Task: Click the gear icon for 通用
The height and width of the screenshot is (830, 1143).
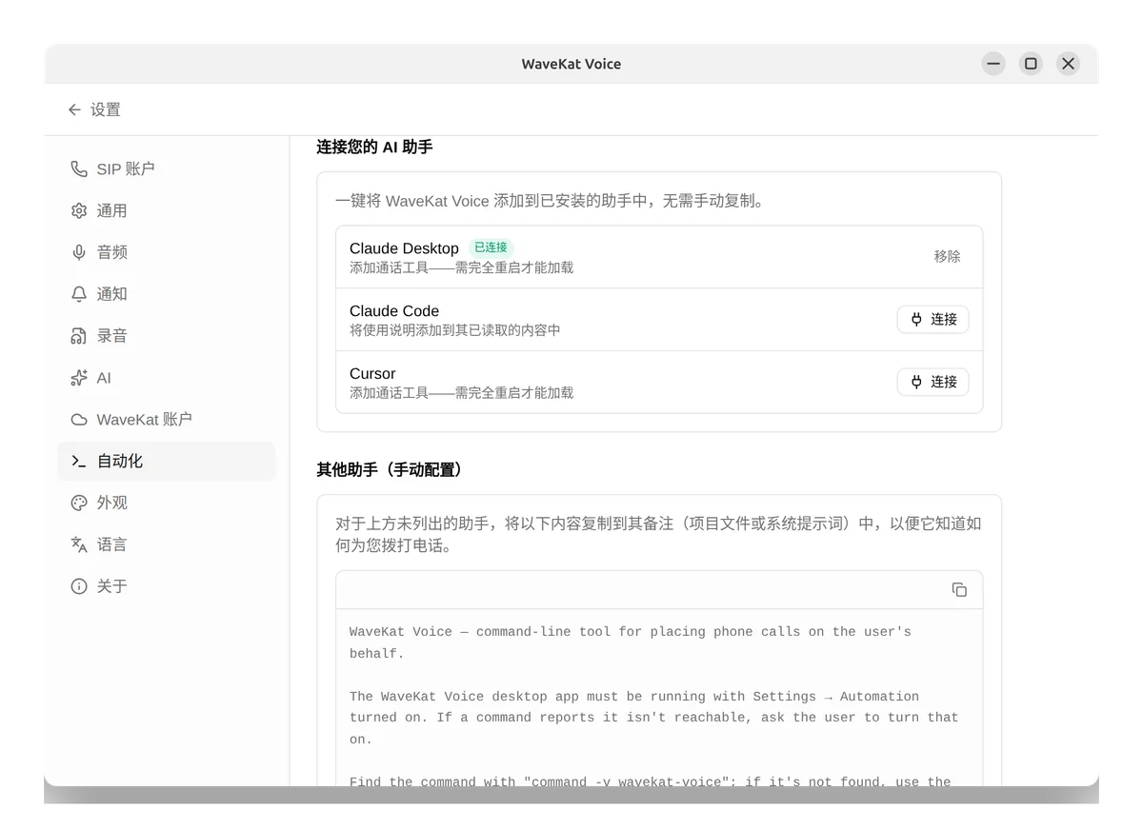Action: pos(79,210)
